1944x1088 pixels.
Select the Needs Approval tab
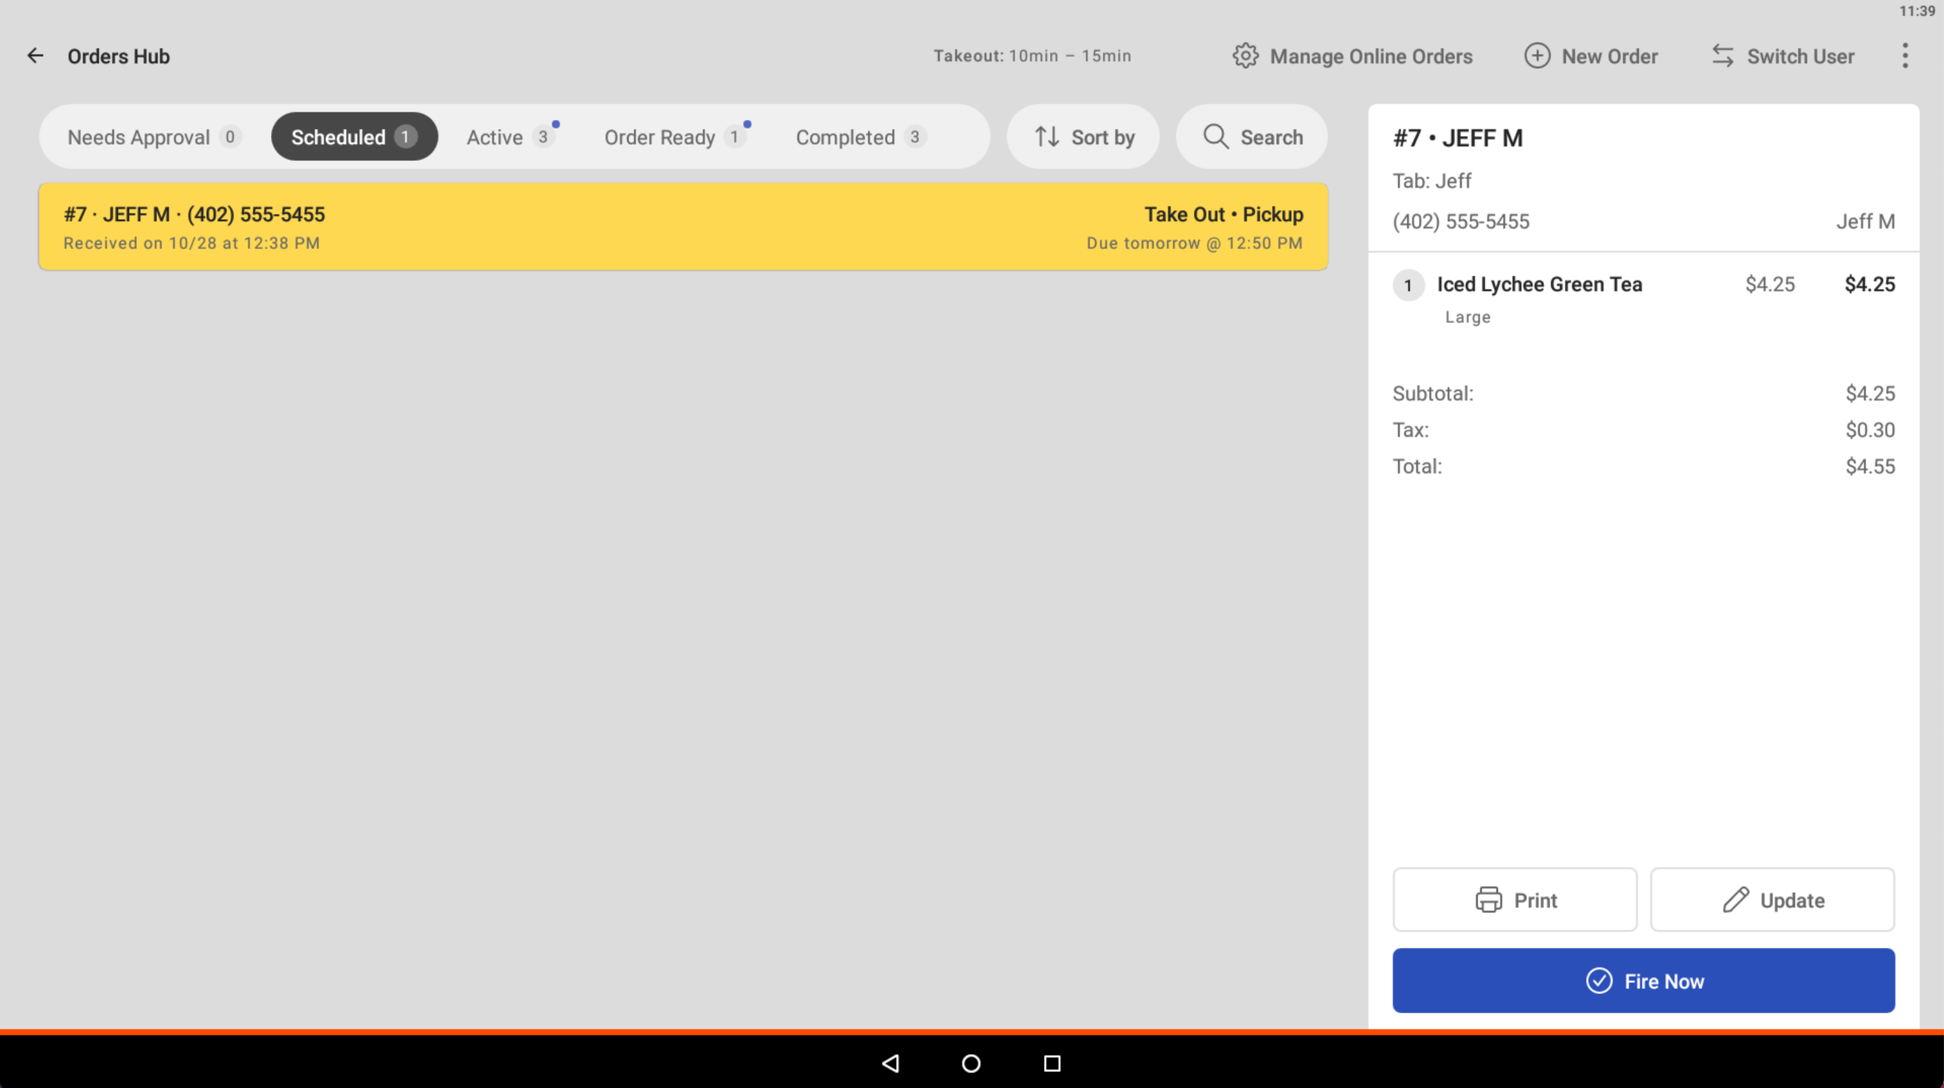(151, 137)
